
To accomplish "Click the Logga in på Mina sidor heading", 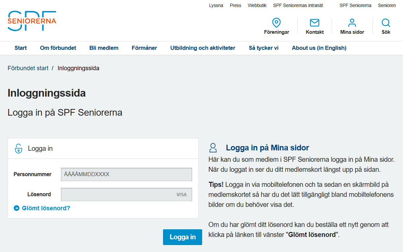I will (267, 148).
